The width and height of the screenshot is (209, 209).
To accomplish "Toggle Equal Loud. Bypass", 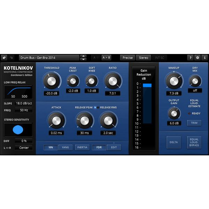I will (x=194, y=142).
